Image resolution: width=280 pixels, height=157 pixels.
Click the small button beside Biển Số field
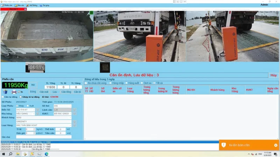click(38, 110)
